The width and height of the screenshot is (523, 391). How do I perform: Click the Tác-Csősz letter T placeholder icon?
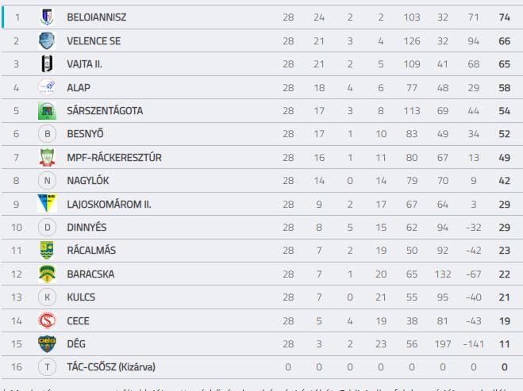click(47, 367)
